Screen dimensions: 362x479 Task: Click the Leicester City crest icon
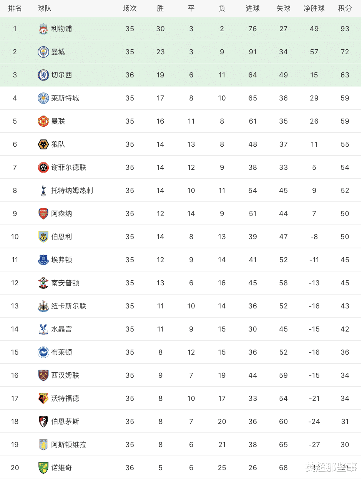point(43,98)
